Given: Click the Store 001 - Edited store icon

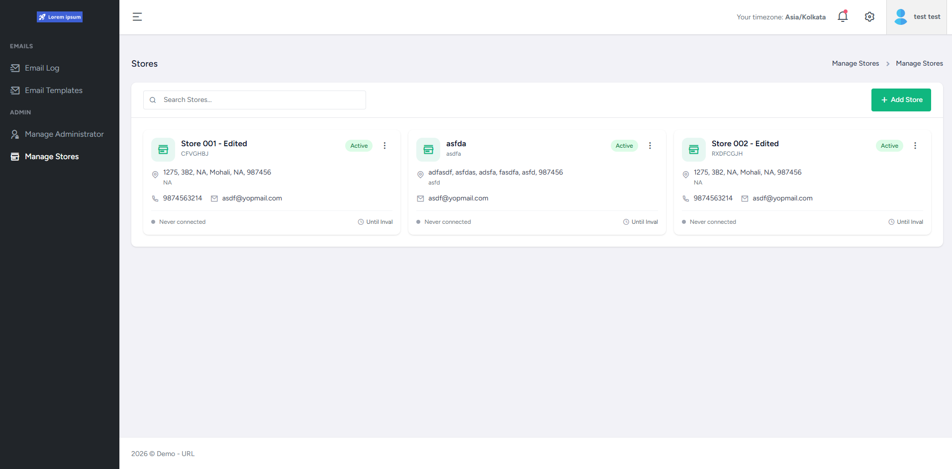Looking at the screenshot, I should (163, 150).
